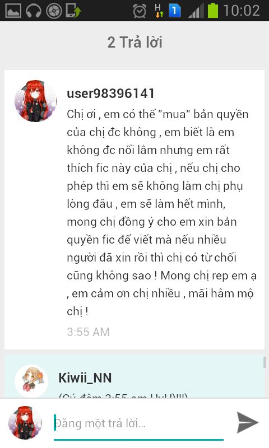Select the "2 Trả lời" header title
Viewport: 269px width, 448px height.
(x=135, y=43)
